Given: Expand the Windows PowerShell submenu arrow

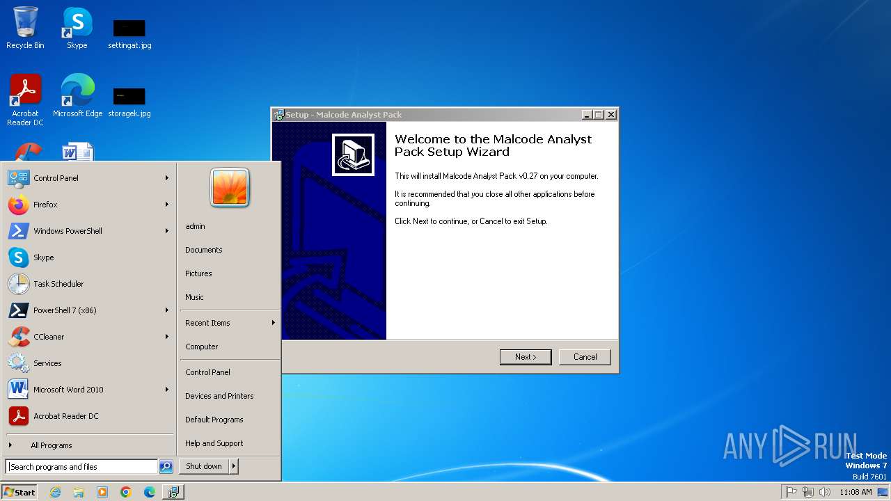Looking at the screenshot, I should (x=167, y=231).
